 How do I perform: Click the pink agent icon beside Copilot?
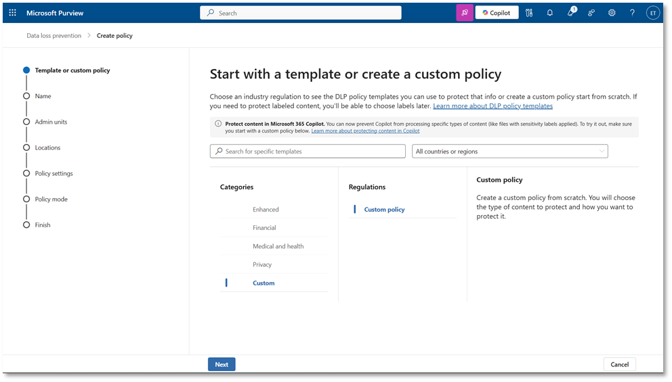465,13
